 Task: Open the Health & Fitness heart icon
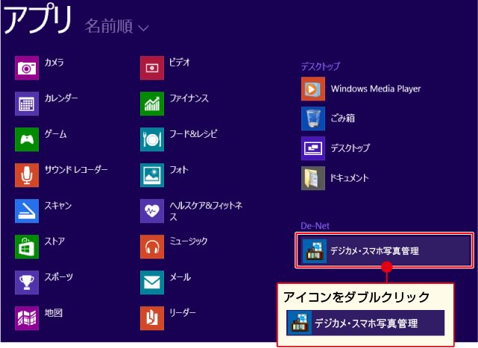[x=152, y=211]
